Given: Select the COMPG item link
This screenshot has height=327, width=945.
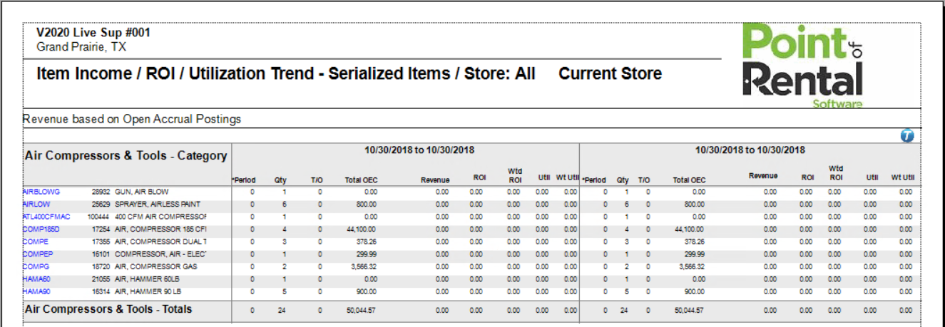Looking at the screenshot, I should coord(36,266).
